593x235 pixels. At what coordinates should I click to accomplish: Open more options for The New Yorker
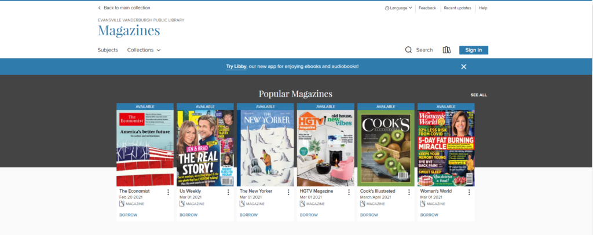point(288,192)
